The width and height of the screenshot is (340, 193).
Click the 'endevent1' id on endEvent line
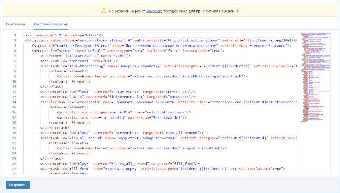pos(80,61)
